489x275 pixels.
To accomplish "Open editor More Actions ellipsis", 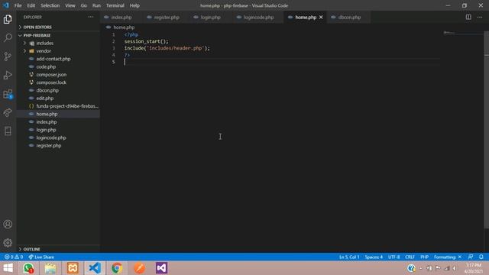I will pyautogui.click(x=480, y=17).
